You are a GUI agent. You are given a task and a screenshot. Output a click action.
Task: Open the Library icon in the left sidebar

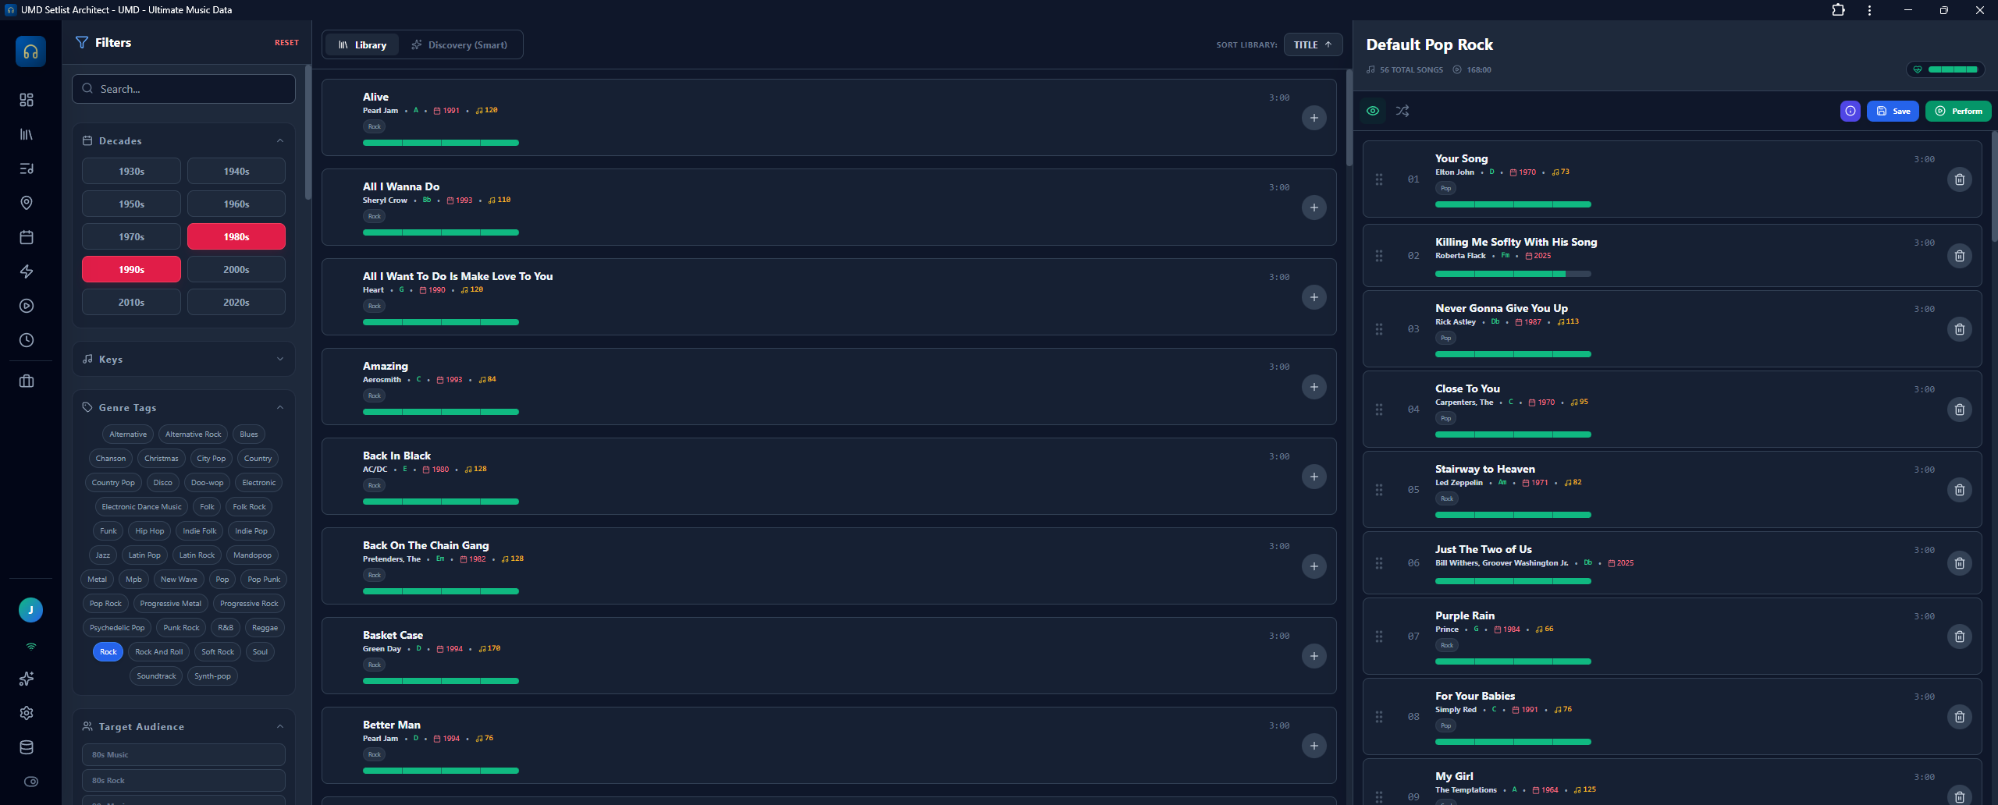tap(27, 134)
